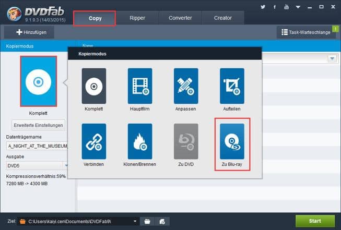Click the Kopiermodus column header on the left
Screen dimensions: 341x230
(x=20, y=46)
